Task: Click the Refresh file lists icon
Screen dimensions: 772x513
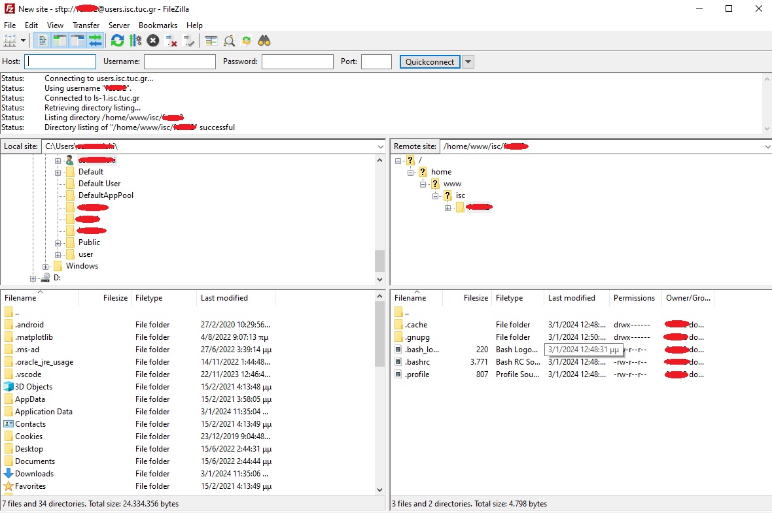Action: (x=117, y=41)
